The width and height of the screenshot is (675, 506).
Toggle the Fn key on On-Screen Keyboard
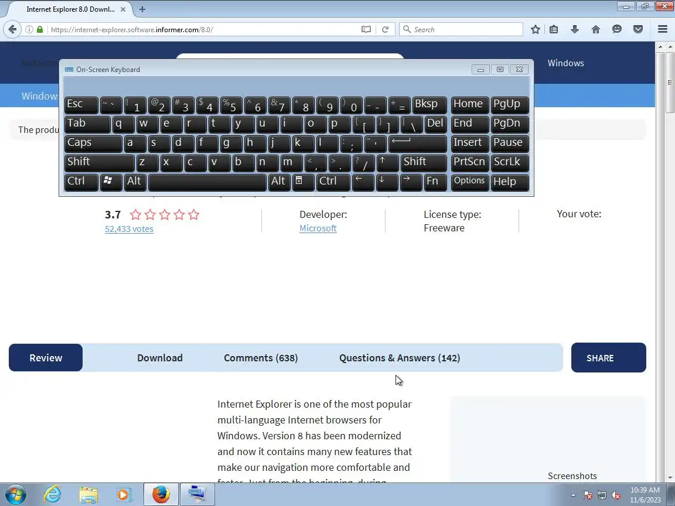click(x=435, y=182)
